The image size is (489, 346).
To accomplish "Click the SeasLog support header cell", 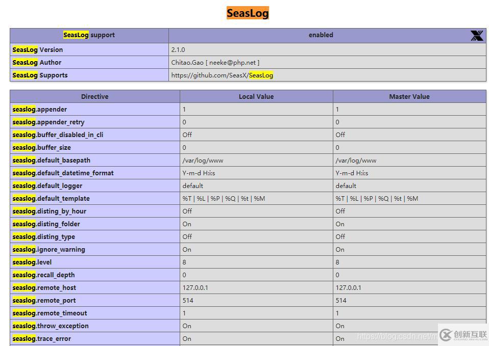I will point(89,35).
